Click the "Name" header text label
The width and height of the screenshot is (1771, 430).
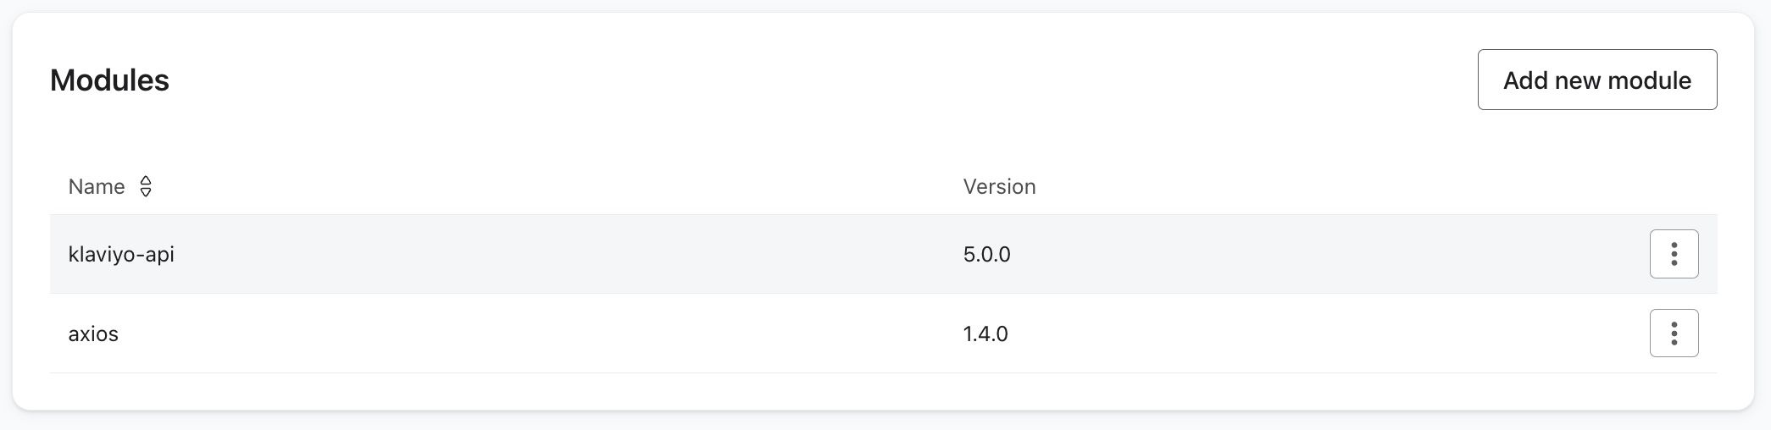97,186
